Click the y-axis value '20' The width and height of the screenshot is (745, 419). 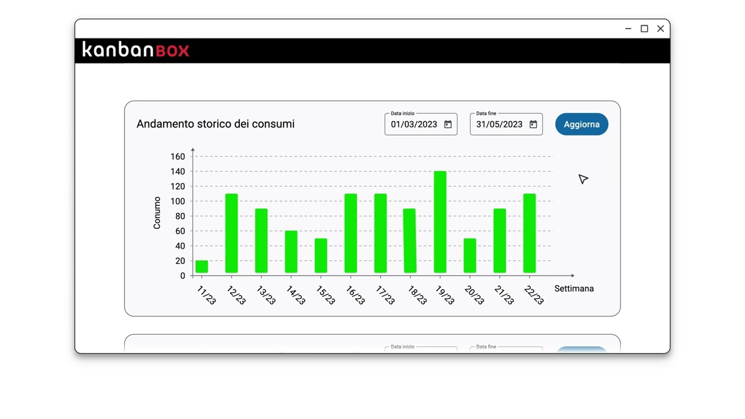click(180, 261)
